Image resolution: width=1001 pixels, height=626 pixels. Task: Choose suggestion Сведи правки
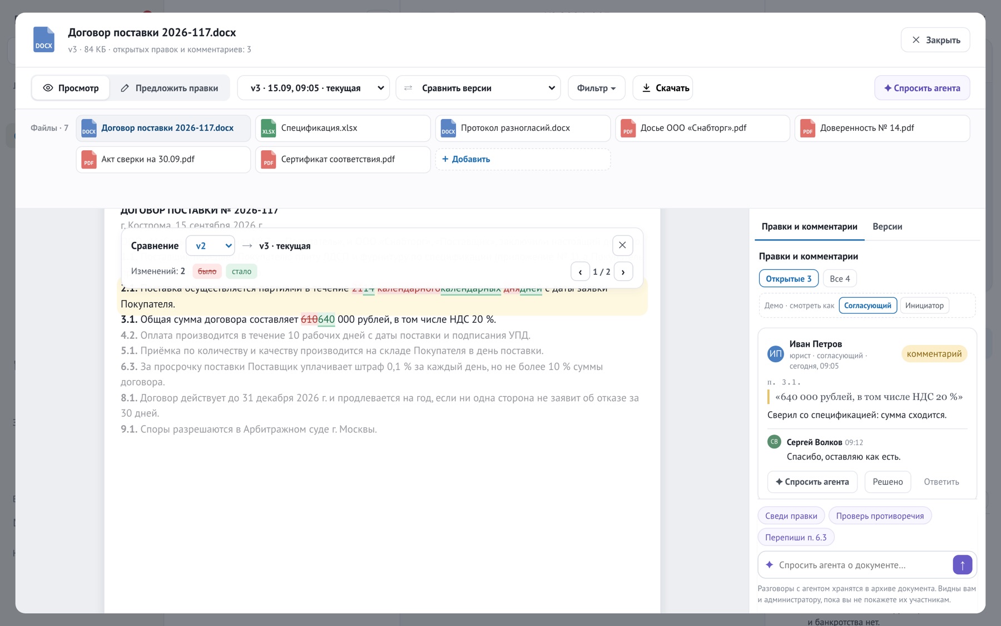click(x=791, y=516)
